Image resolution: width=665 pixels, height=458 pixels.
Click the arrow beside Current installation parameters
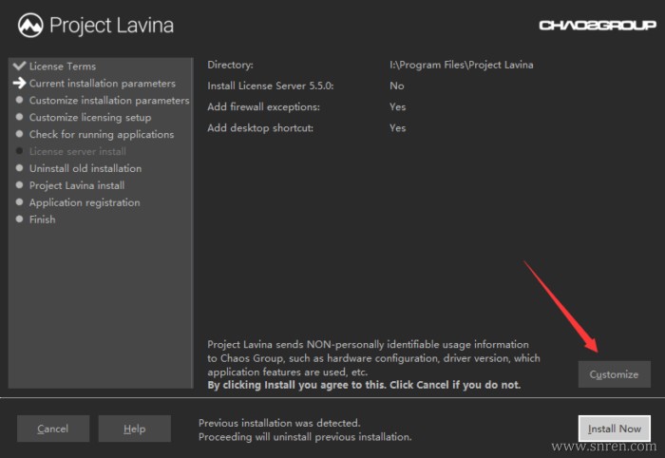point(20,83)
